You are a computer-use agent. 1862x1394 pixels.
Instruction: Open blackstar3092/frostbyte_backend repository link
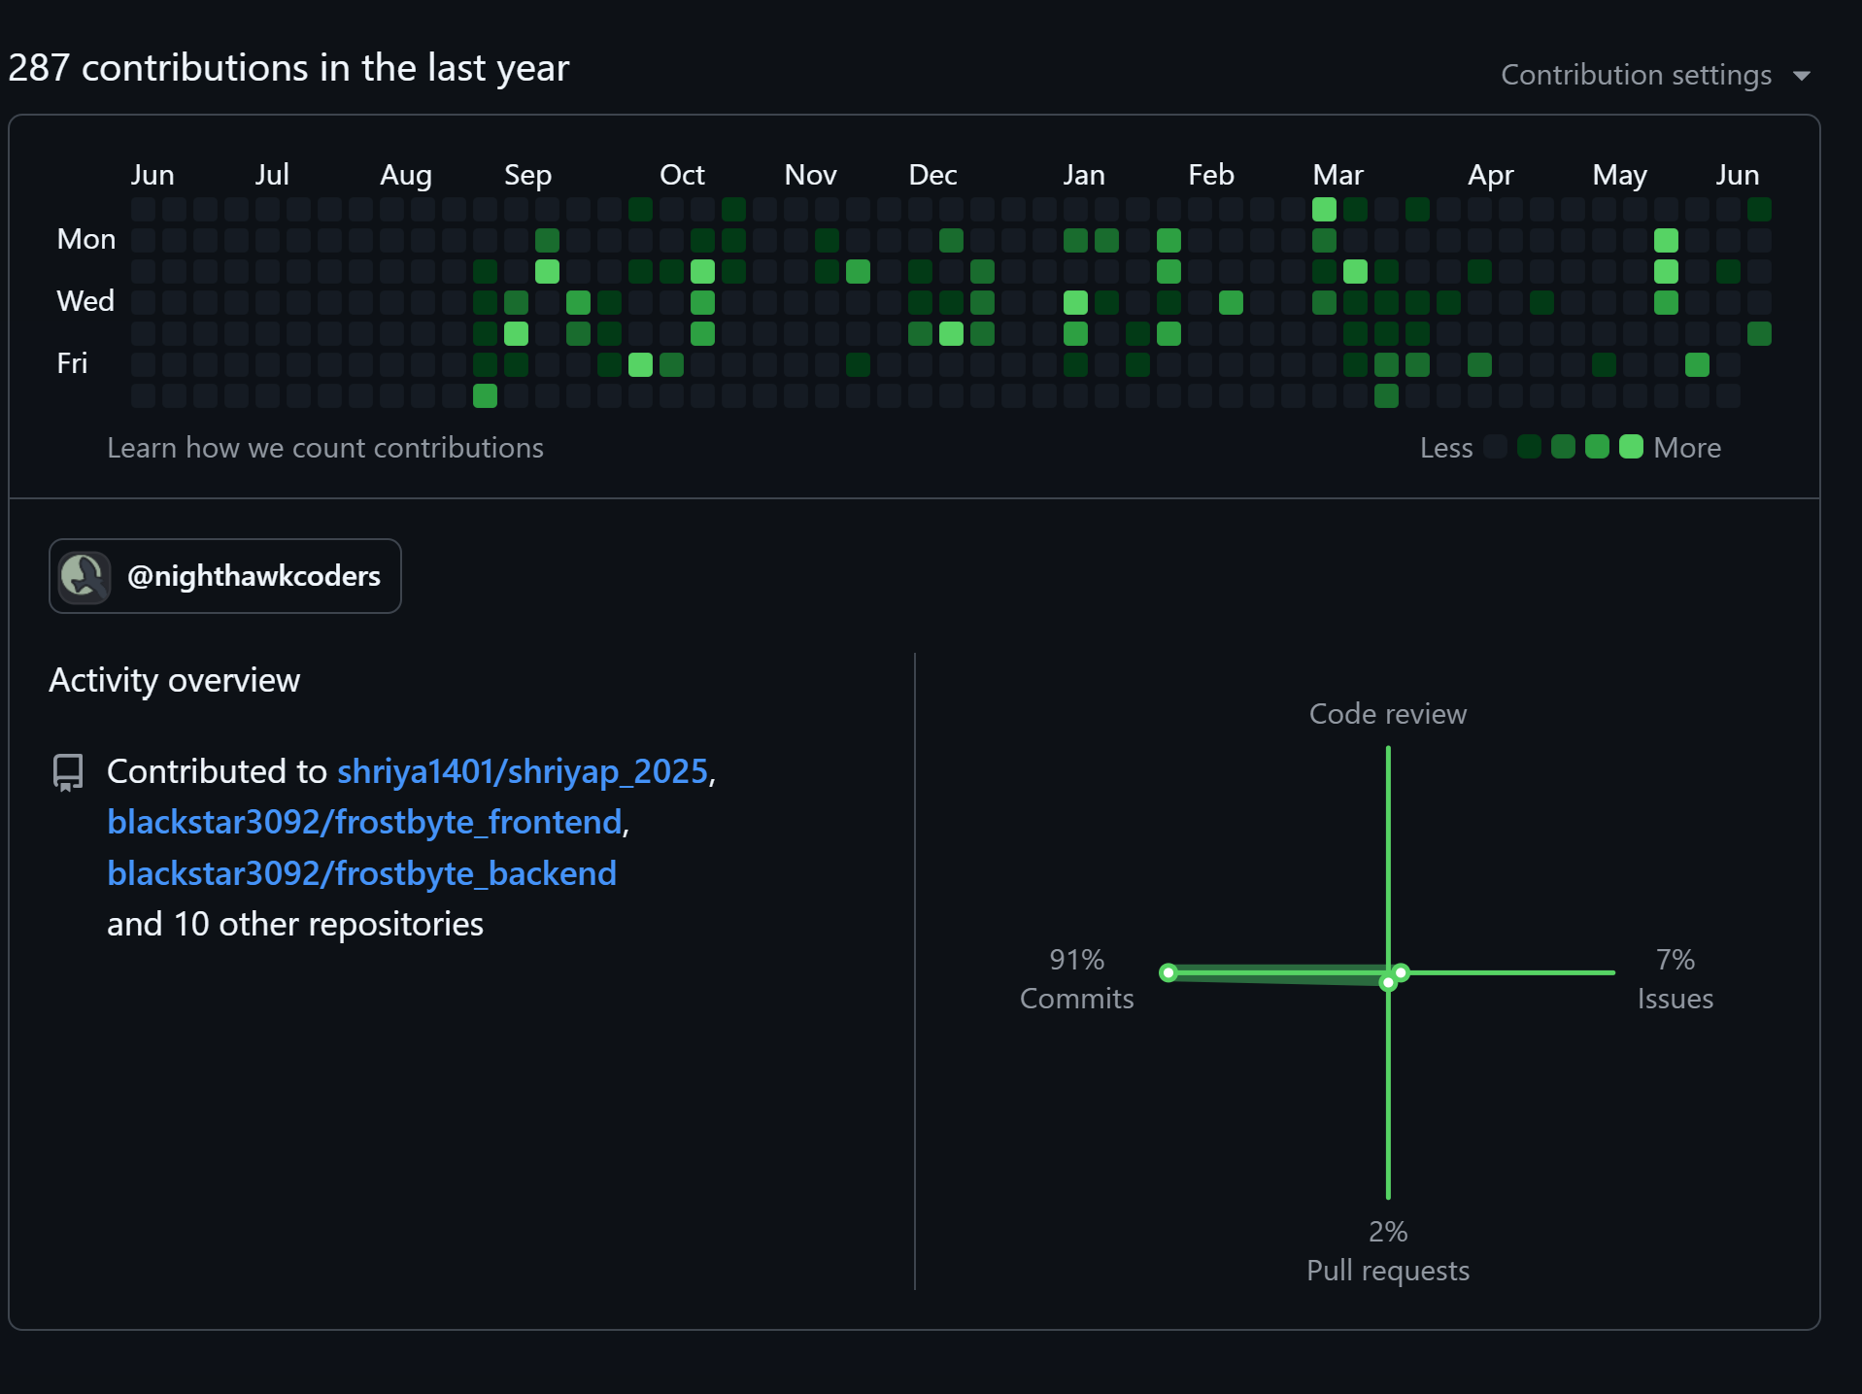point(361,873)
